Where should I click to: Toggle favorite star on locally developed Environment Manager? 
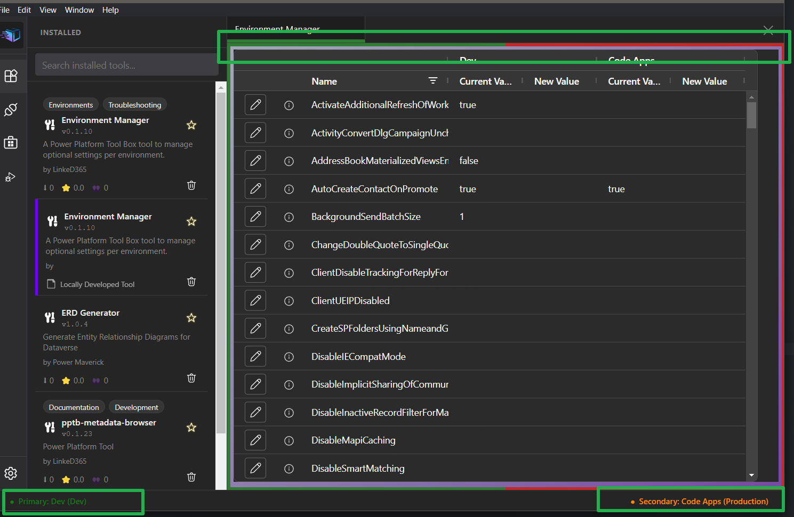click(191, 221)
